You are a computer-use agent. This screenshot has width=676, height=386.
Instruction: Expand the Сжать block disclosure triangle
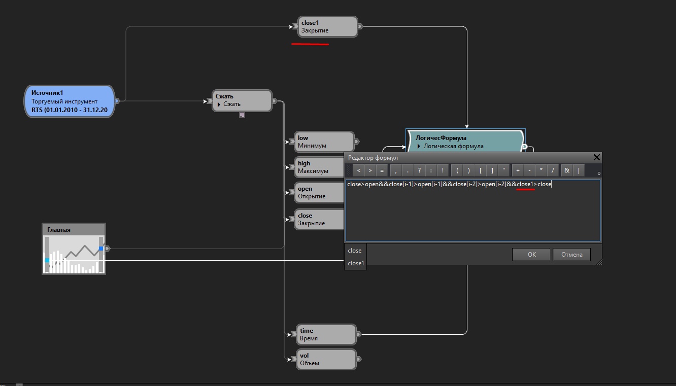tap(219, 104)
